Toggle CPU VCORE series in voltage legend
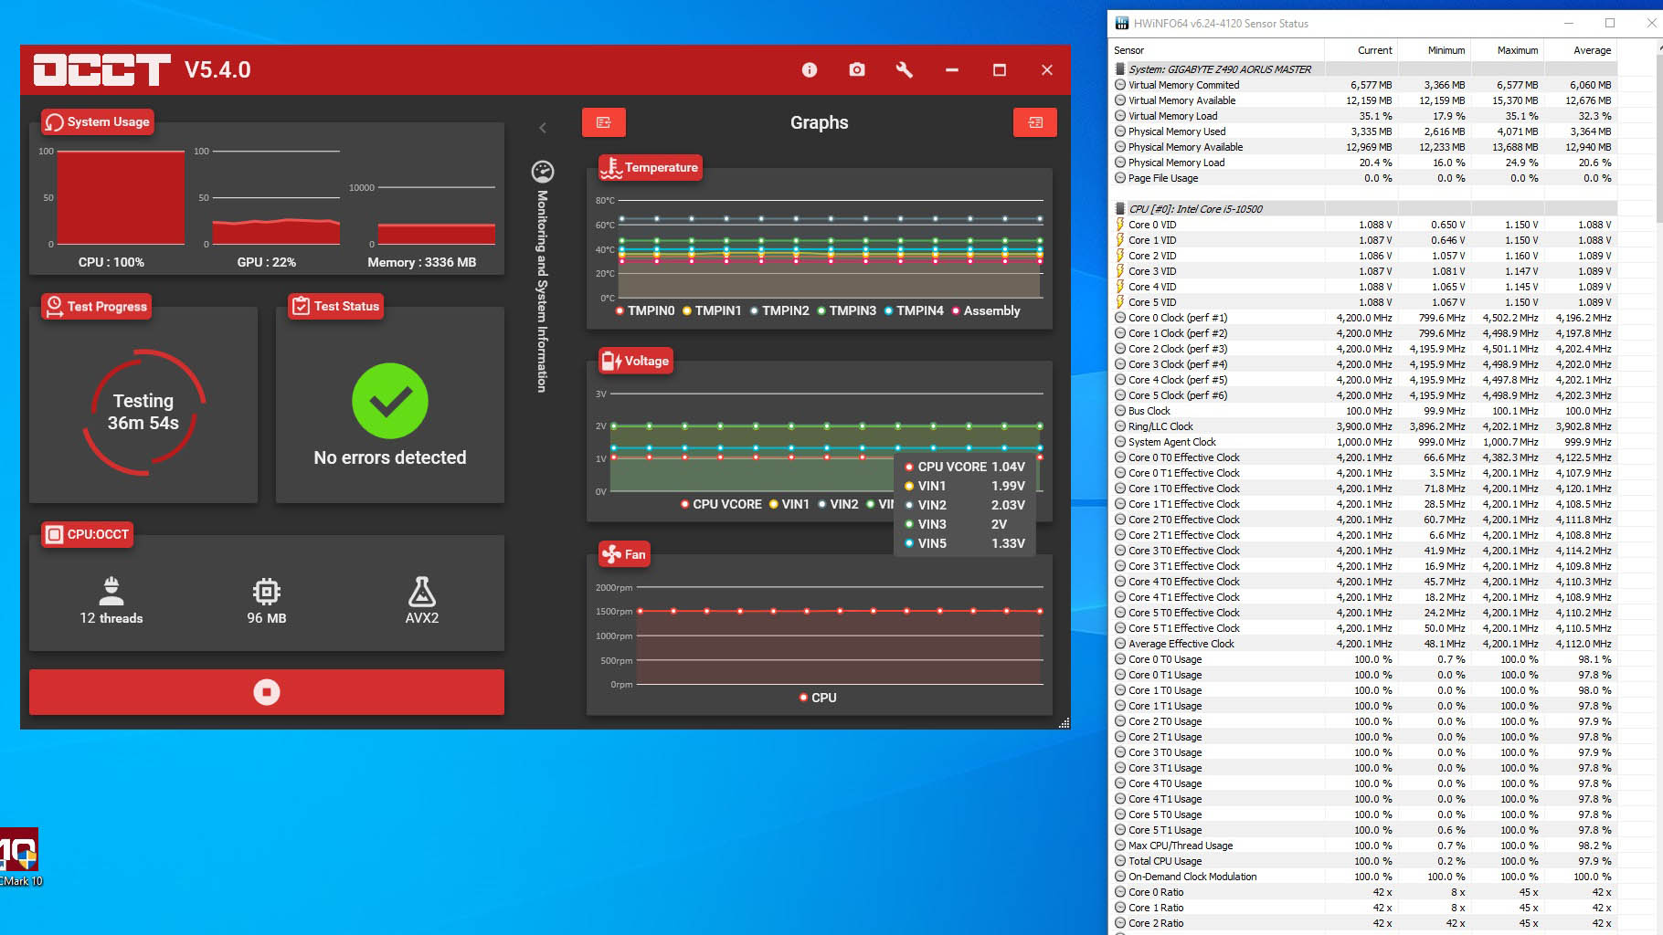Screen dimensions: 1663x935 721,504
